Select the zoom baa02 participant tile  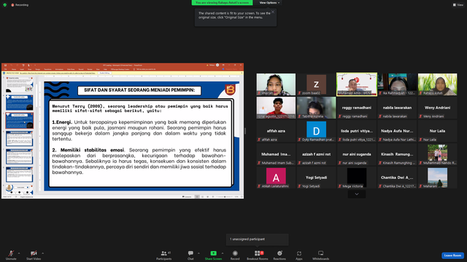pyautogui.click(x=316, y=84)
